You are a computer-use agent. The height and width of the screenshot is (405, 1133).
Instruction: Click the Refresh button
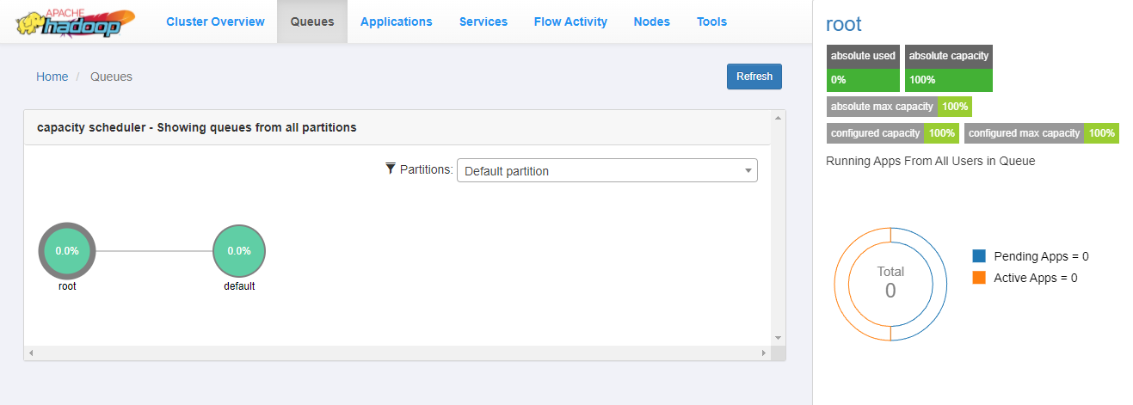coord(754,77)
